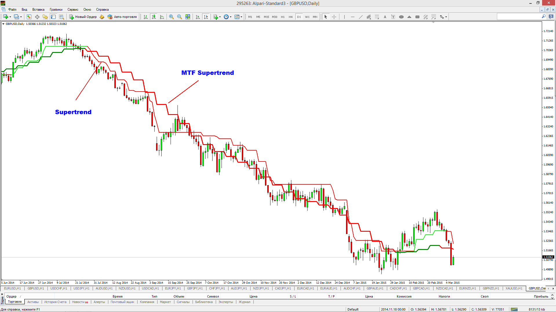The height and width of the screenshot is (312, 556).
Task: Draw a horizontal line
Action: (x=352, y=17)
